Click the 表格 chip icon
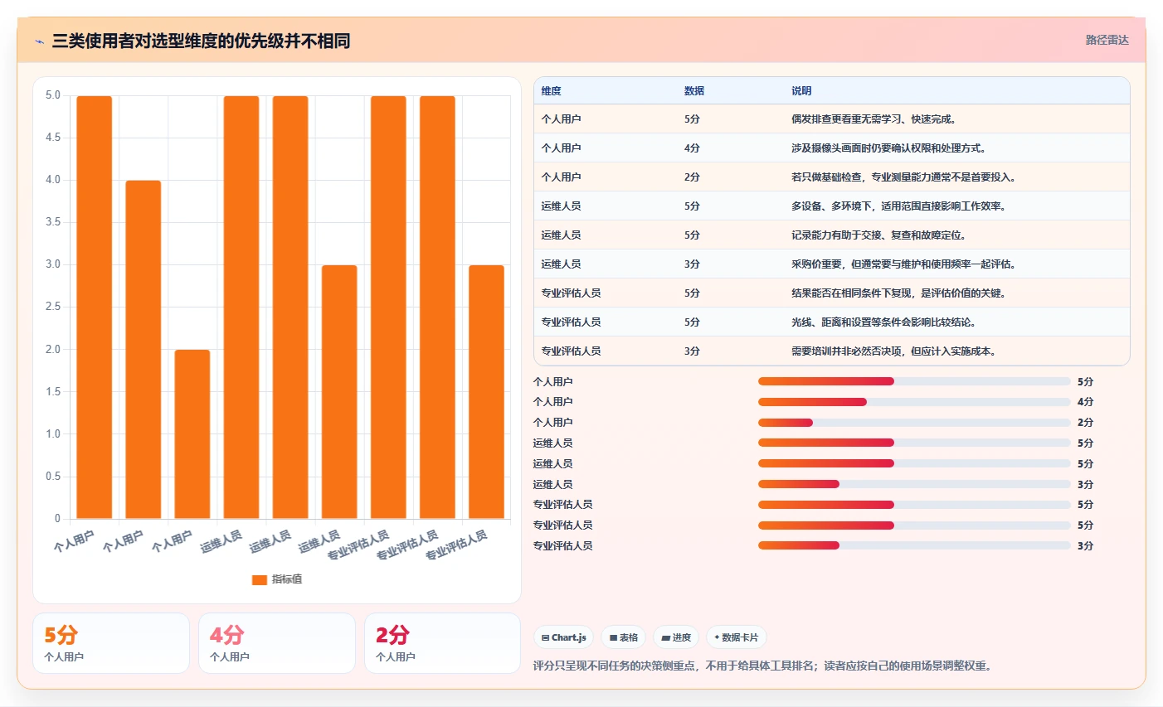1163x707 pixels. pos(613,638)
